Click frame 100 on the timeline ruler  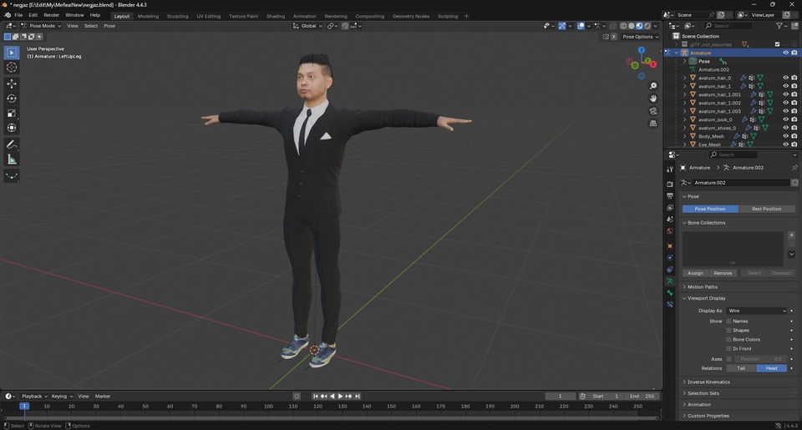[268, 406]
